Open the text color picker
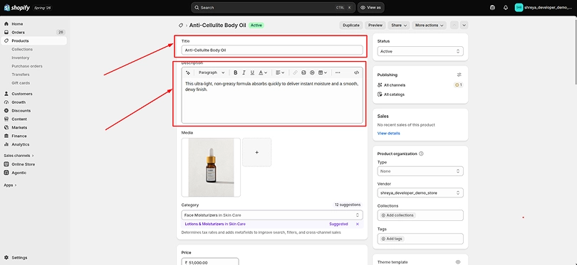The image size is (577, 265). [263, 72]
